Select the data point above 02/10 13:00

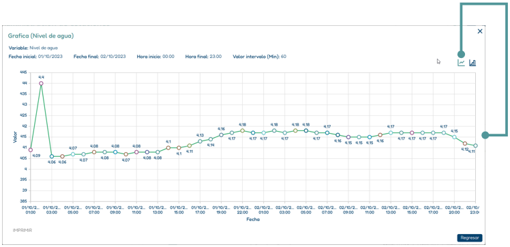pos(391,133)
